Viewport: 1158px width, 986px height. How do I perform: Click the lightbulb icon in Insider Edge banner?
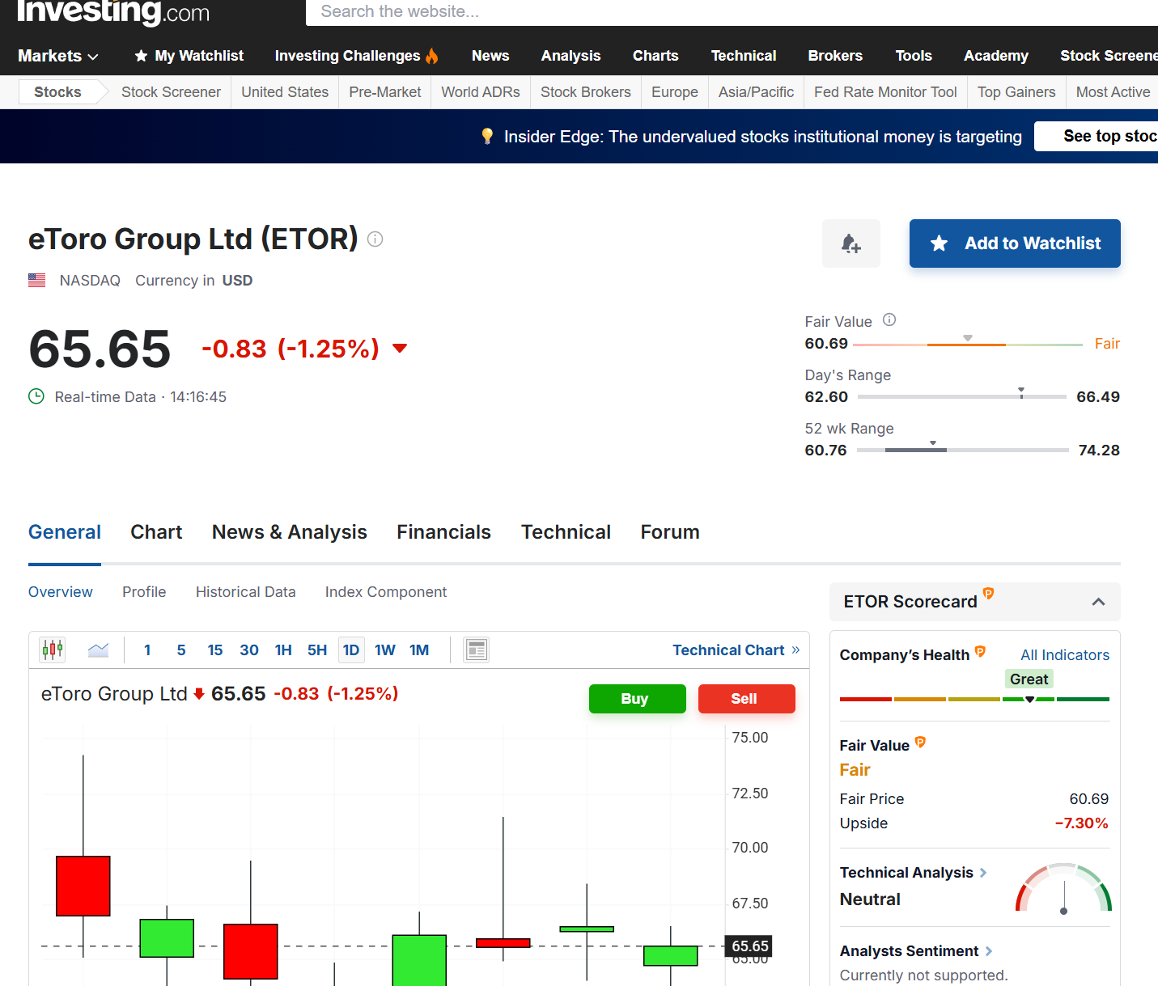[487, 136]
